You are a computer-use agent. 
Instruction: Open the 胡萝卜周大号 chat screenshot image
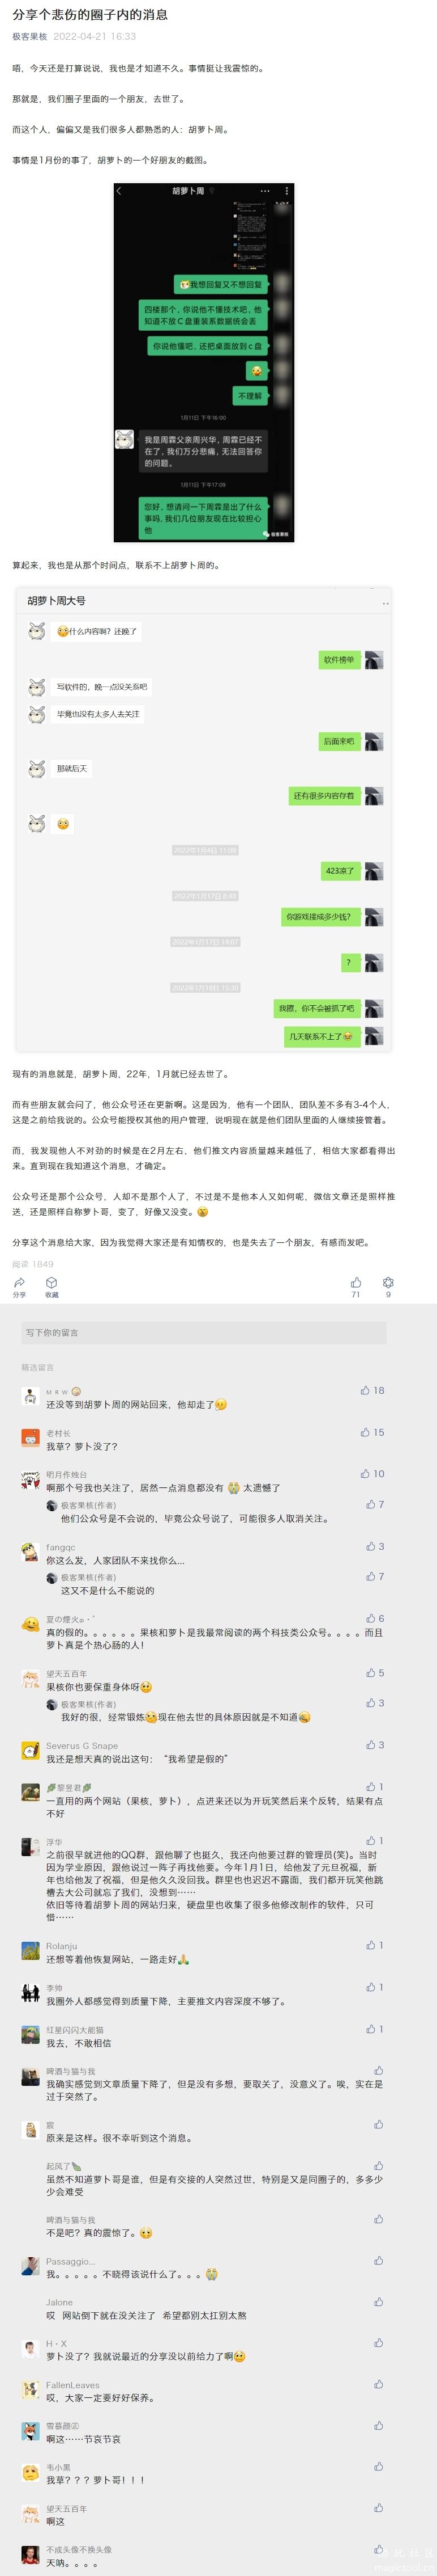click(x=204, y=818)
